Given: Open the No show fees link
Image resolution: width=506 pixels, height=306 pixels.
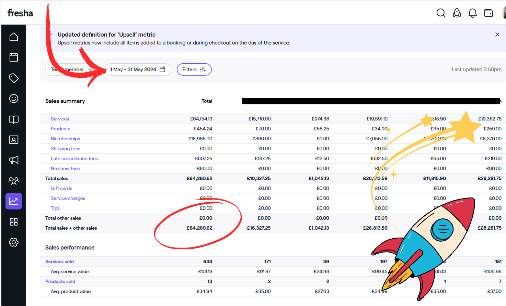Looking at the screenshot, I should pos(65,168).
